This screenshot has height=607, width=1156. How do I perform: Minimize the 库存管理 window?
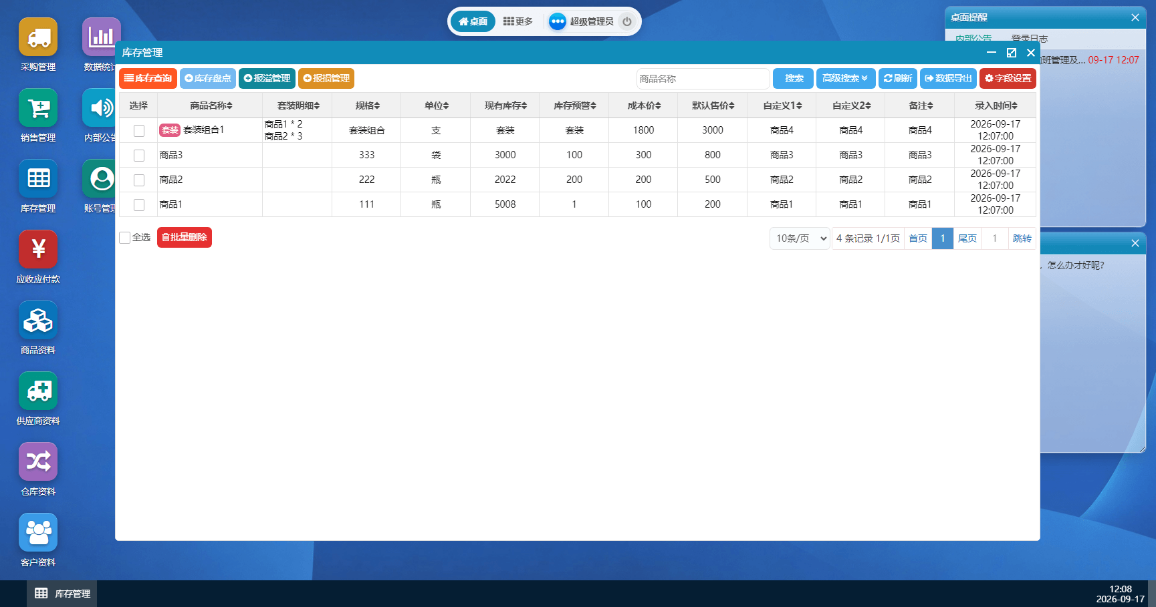click(992, 53)
